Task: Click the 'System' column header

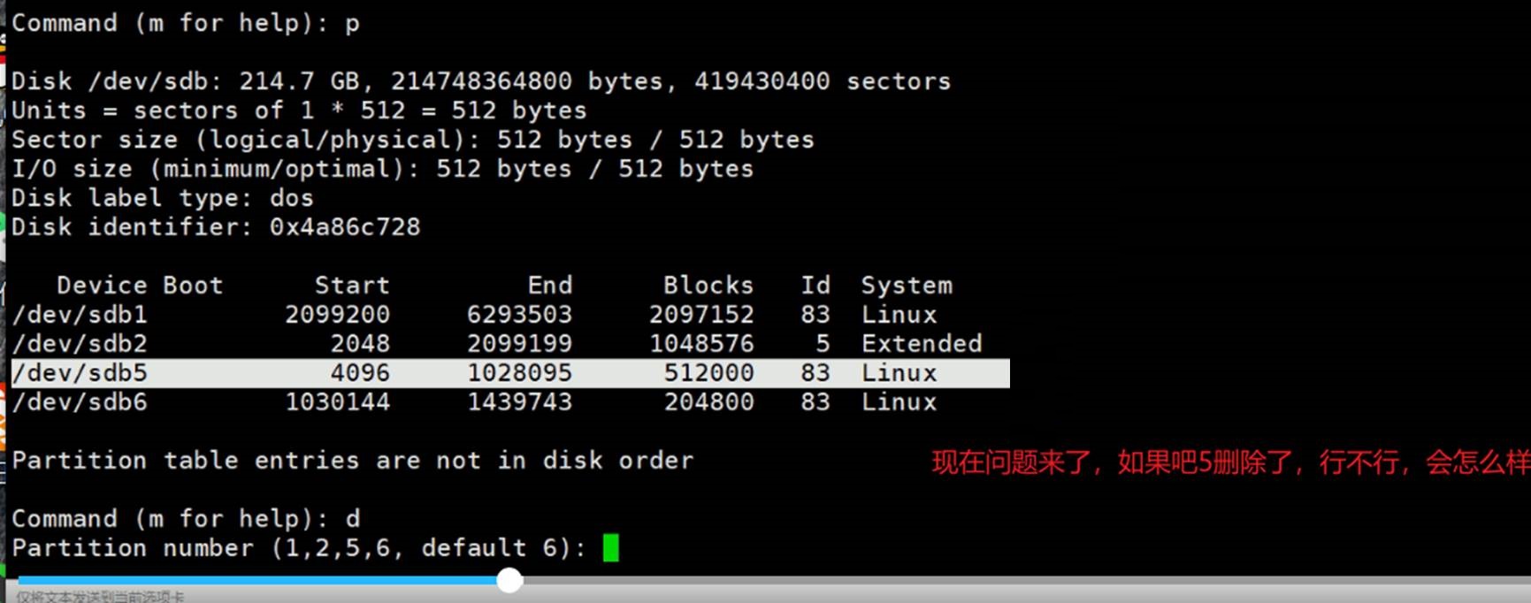Action: point(906,286)
